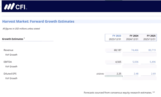Viewport: 161px width, 97px height.
Task: Select Diluted EPS value 2.48
Action: tap(136, 74)
